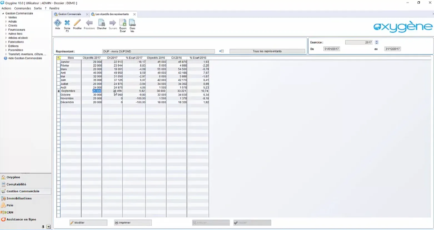Expand the Articles et stock node

tap(6, 38)
